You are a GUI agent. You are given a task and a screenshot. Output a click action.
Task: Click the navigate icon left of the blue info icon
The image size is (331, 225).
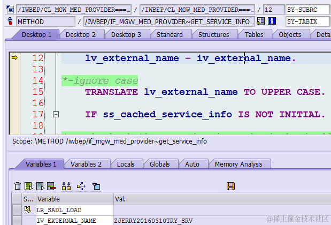pos(261,21)
